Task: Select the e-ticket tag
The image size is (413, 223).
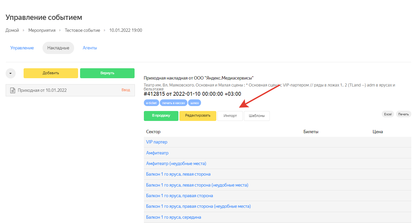Action: [151, 103]
